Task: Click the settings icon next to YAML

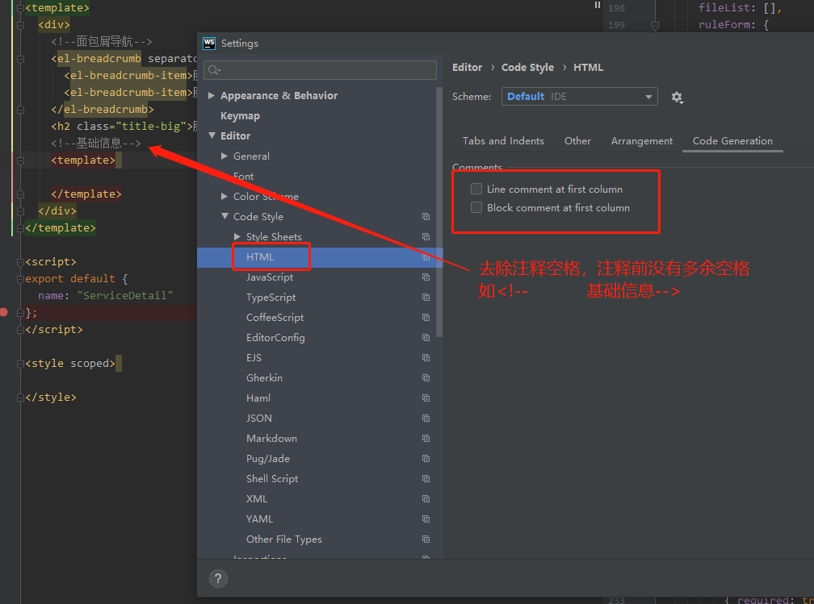Action: (426, 519)
